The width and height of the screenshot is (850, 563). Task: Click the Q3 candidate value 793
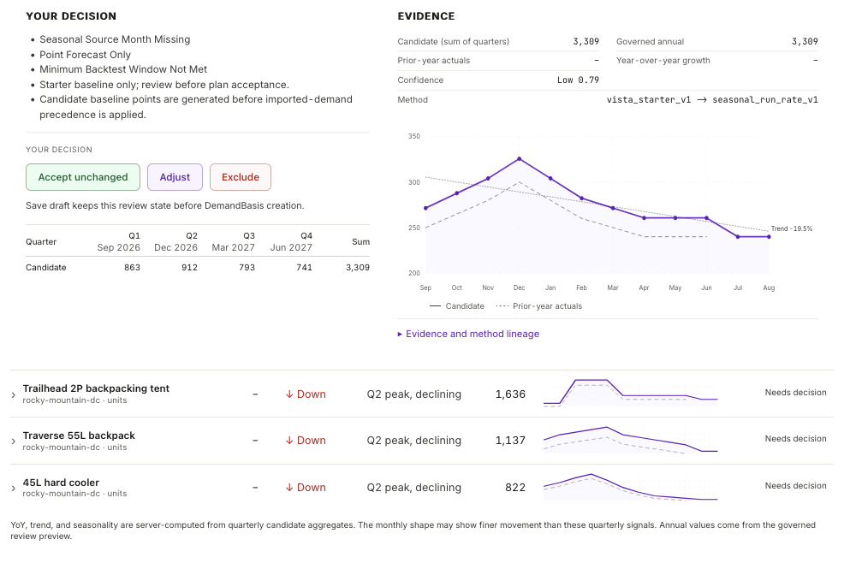click(247, 267)
